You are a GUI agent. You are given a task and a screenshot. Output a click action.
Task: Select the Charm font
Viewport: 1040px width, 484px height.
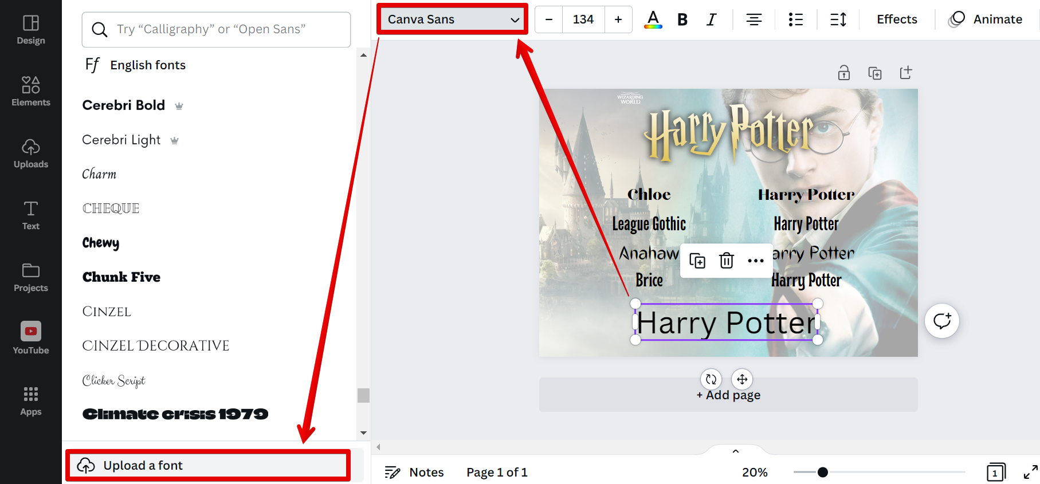99,174
